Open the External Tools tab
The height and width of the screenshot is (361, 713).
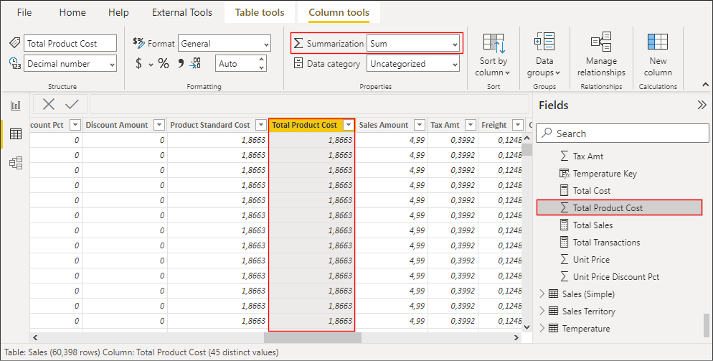coord(182,12)
